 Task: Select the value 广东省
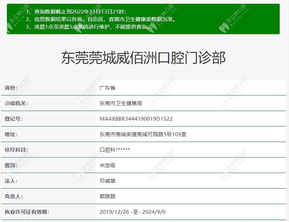(x=107, y=88)
